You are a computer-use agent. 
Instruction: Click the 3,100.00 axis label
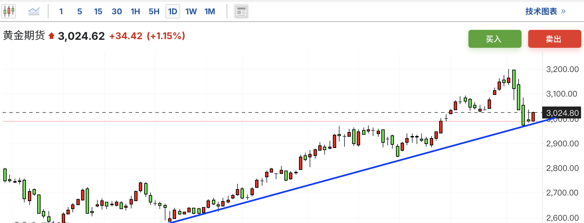pyautogui.click(x=562, y=94)
